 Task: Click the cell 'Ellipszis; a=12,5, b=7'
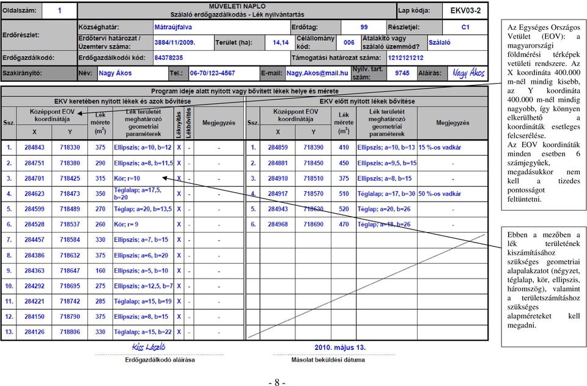pos(143,286)
